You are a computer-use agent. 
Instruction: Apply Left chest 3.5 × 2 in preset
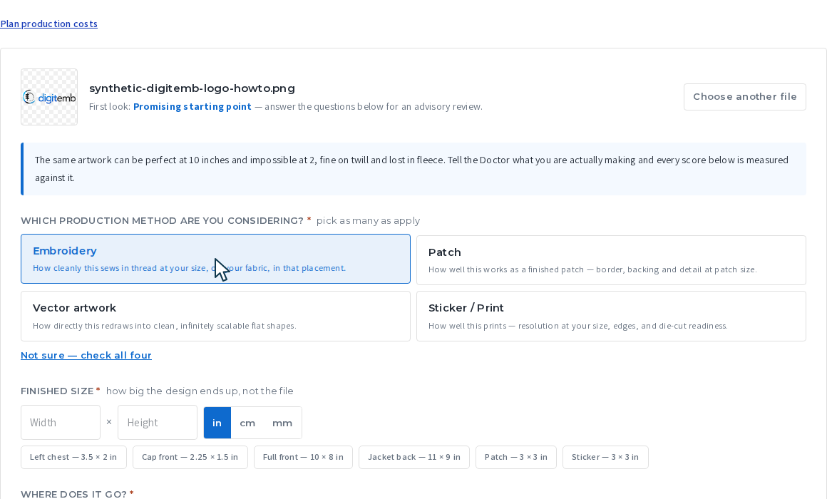click(73, 458)
